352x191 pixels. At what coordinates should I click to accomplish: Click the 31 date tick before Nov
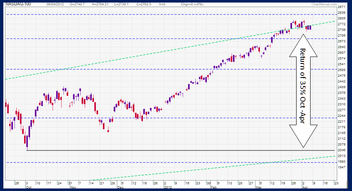(x=70, y=183)
